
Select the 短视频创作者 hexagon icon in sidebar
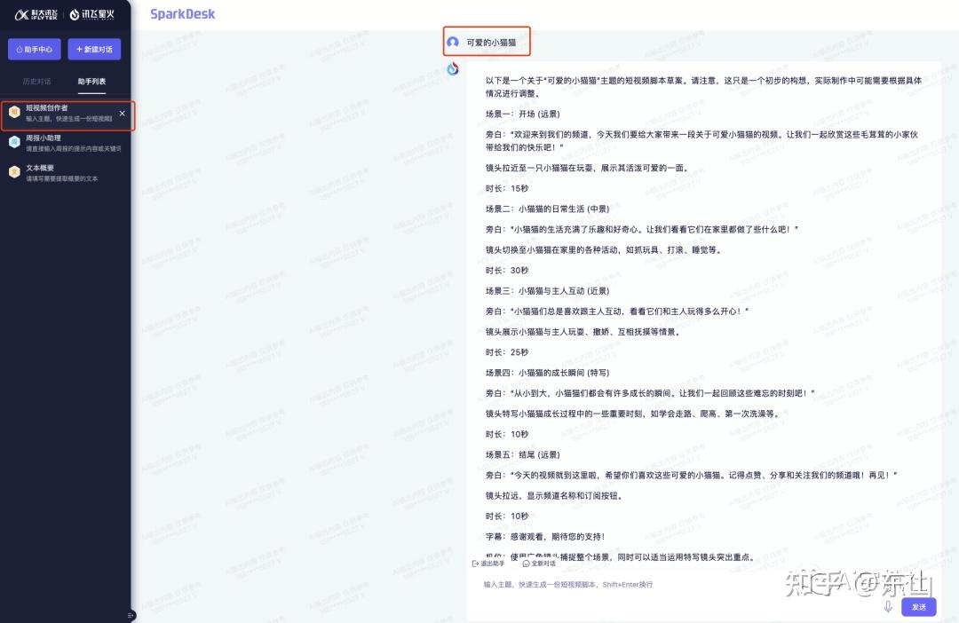[13, 111]
